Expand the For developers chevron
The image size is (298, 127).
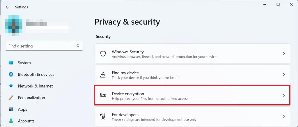coord(284,117)
